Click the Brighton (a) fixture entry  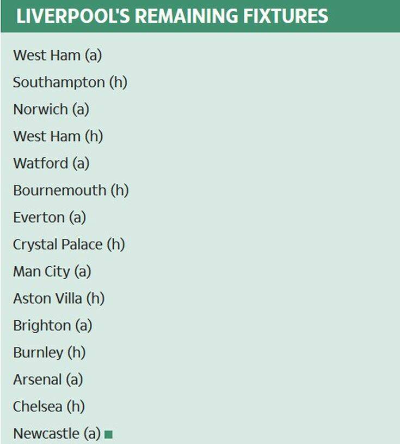coord(52,325)
